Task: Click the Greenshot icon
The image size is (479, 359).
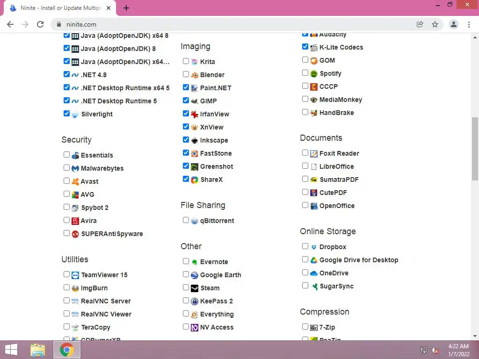Action: (x=194, y=167)
